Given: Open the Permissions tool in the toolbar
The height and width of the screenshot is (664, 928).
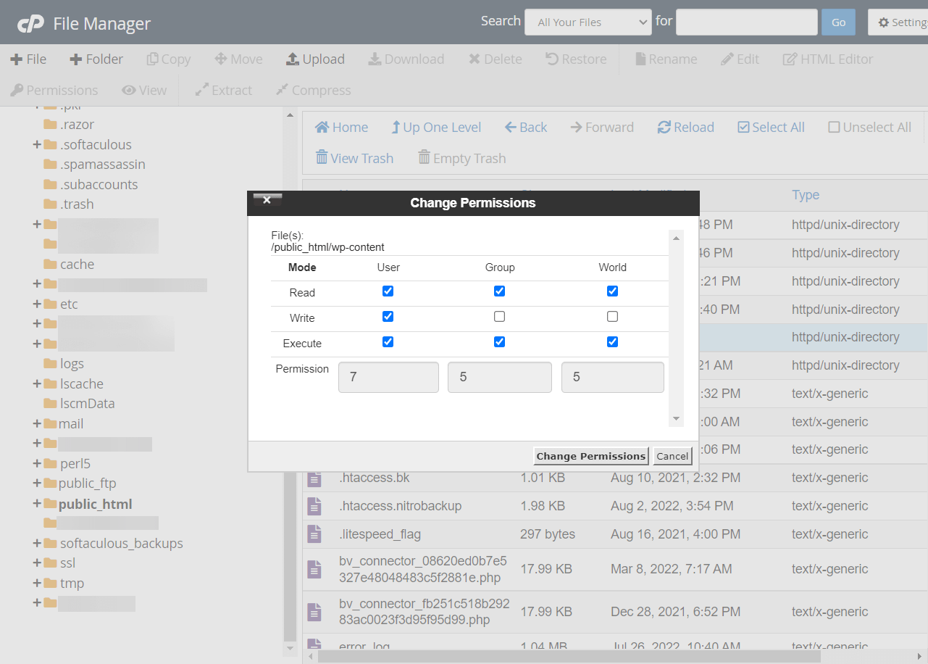Looking at the screenshot, I should tap(54, 90).
